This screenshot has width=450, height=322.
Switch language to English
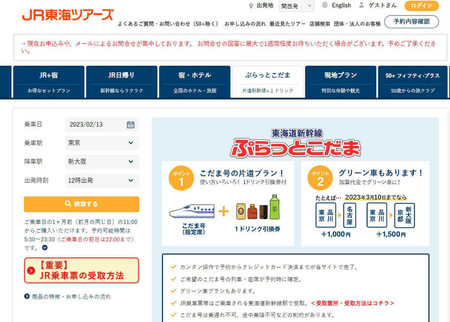341,5
